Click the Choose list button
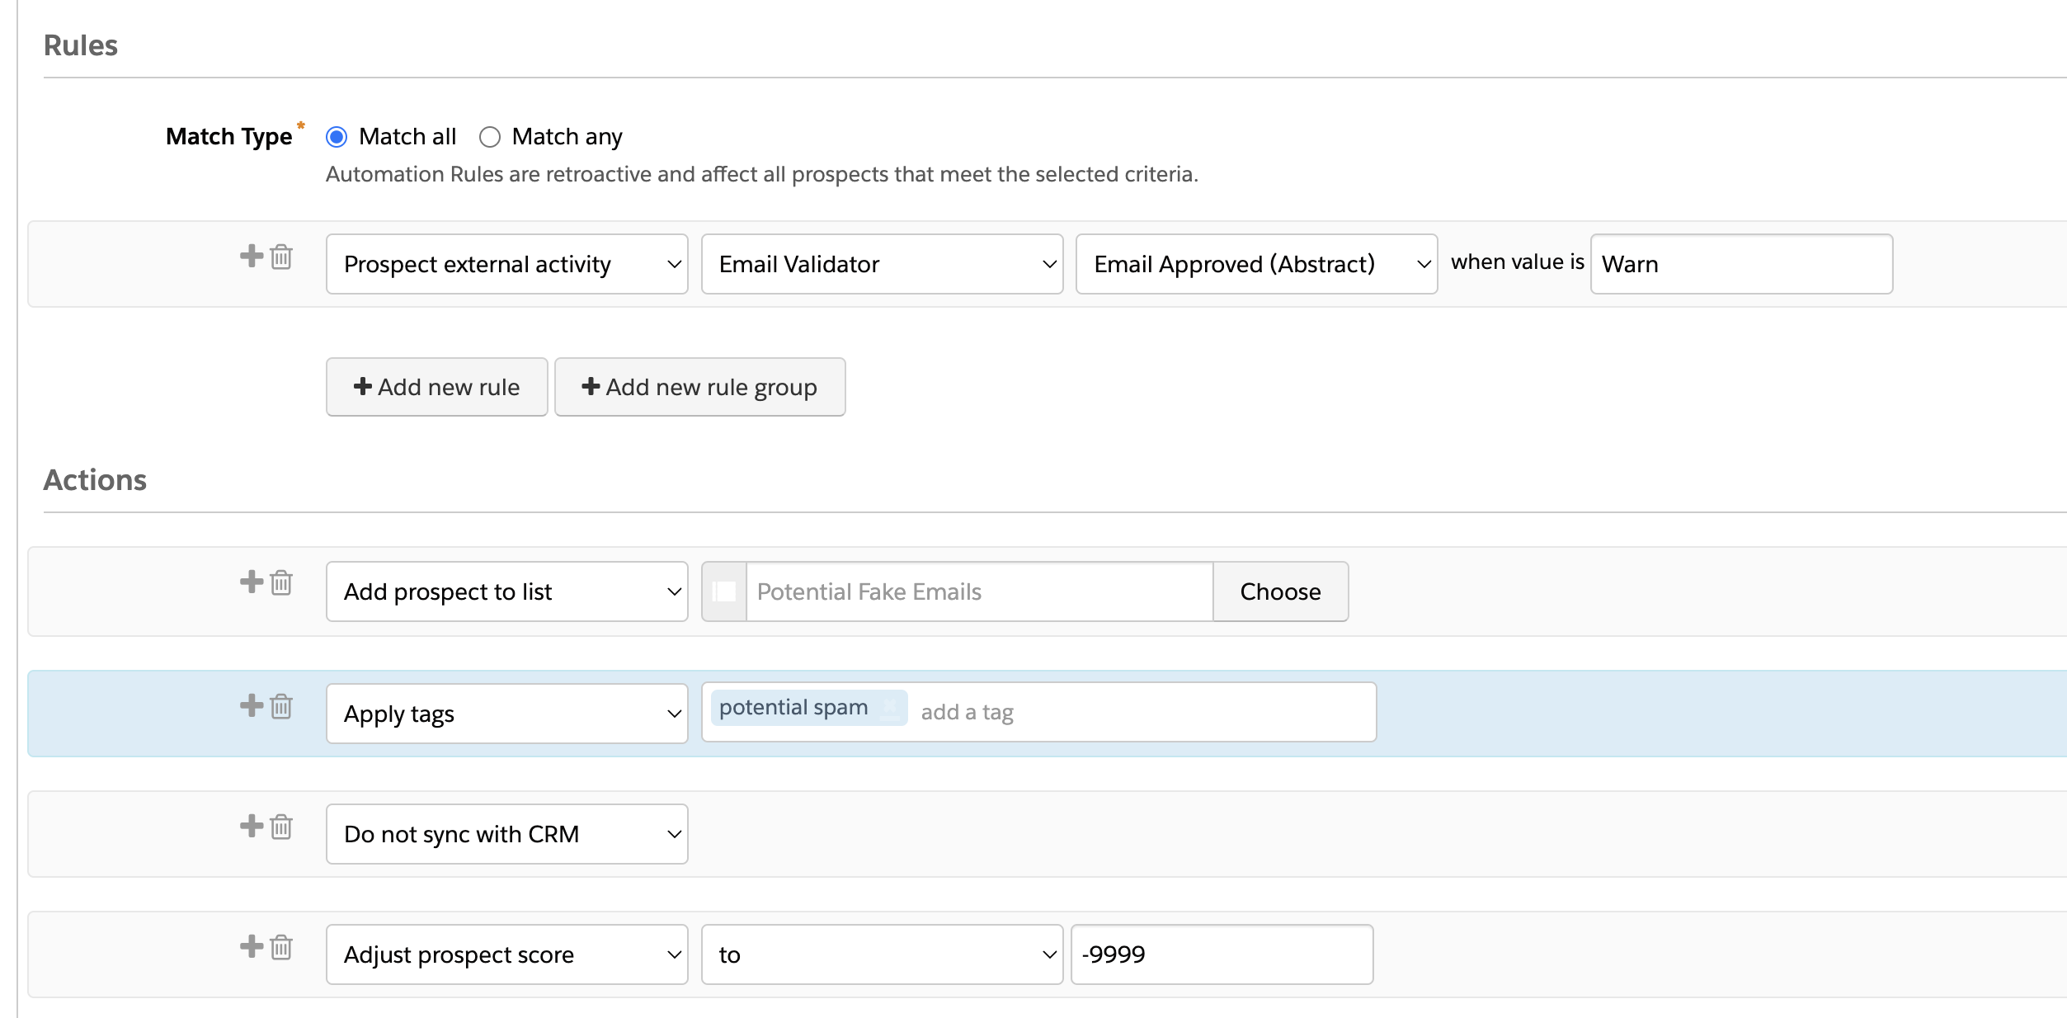 coord(1280,591)
